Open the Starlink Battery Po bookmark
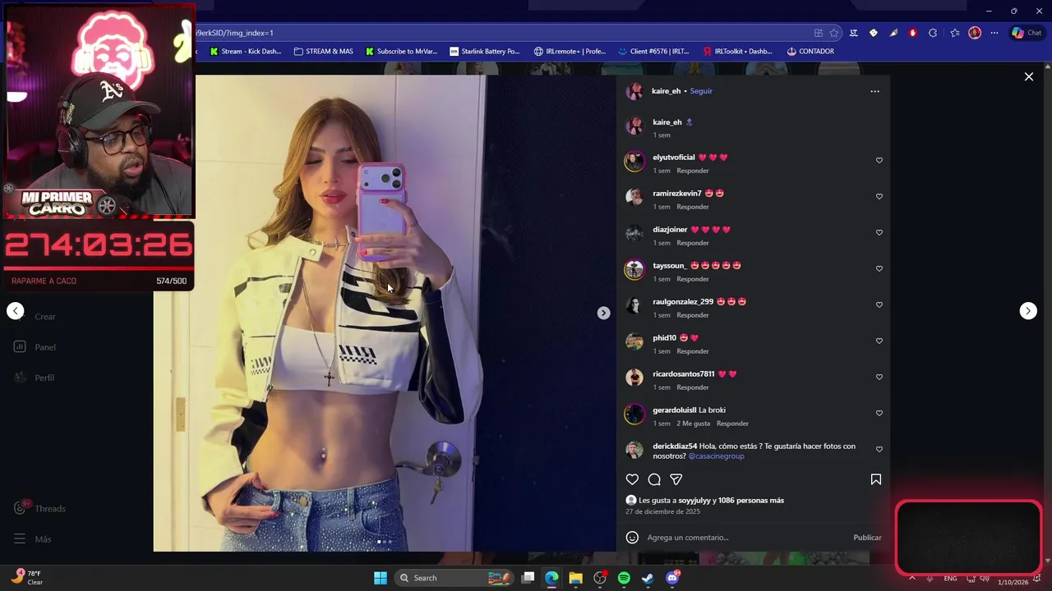Viewport: 1052px width, 591px height. [485, 51]
